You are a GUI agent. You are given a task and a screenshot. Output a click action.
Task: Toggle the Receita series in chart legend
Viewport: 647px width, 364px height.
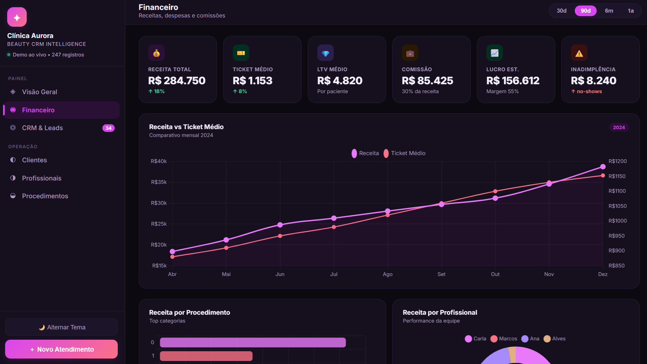(365, 153)
